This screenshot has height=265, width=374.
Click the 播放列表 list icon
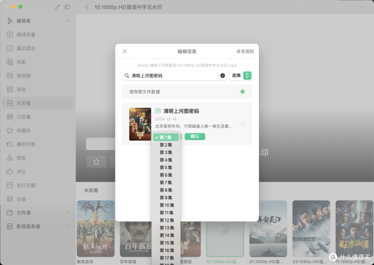coord(10,144)
